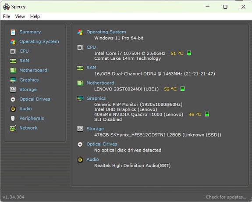The image size is (252, 202).
Task: Click Operating System heading link in main panel
Action: point(106,32)
